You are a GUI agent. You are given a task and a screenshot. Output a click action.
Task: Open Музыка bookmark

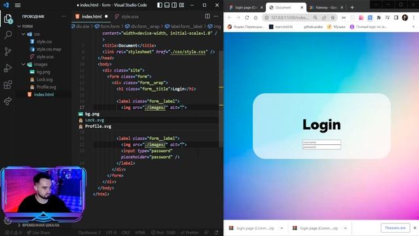pos(337,27)
